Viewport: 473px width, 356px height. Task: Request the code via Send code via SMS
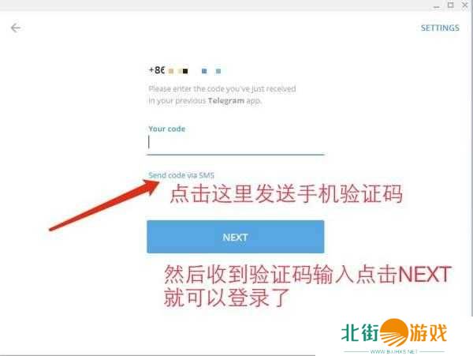coord(181,175)
